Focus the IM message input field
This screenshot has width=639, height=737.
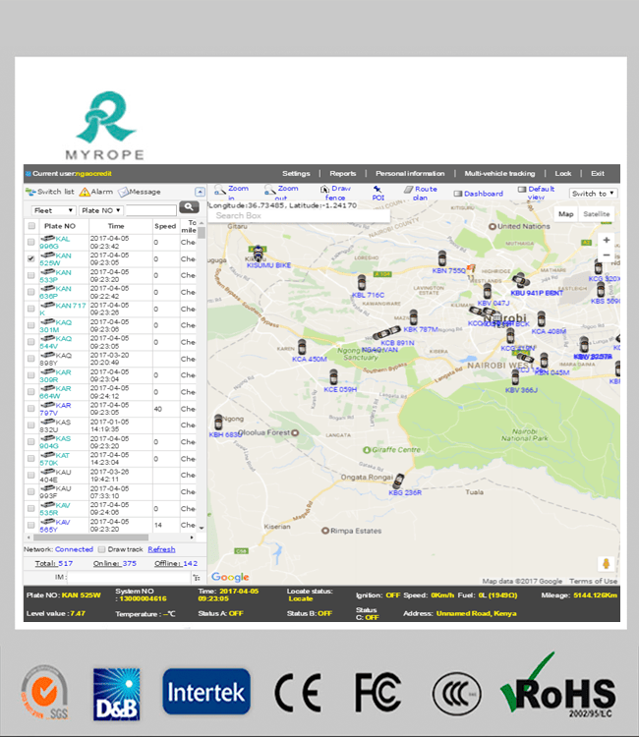point(129,577)
